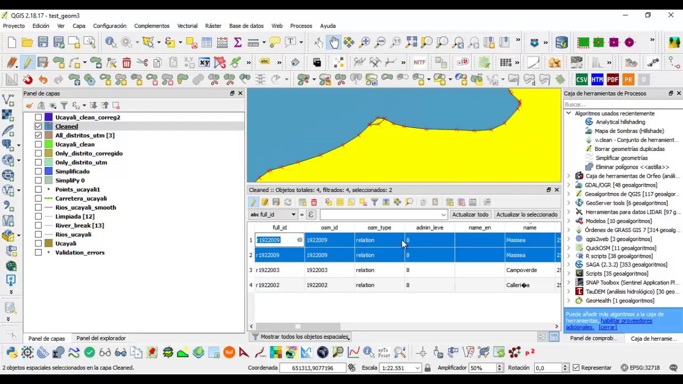Enable the Ucayali_clean_correg2 layer checkbox
Viewport: 683px width, 384px height.
click(x=38, y=117)
